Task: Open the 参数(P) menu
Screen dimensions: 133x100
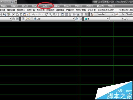Action: [x=89, y=6]
